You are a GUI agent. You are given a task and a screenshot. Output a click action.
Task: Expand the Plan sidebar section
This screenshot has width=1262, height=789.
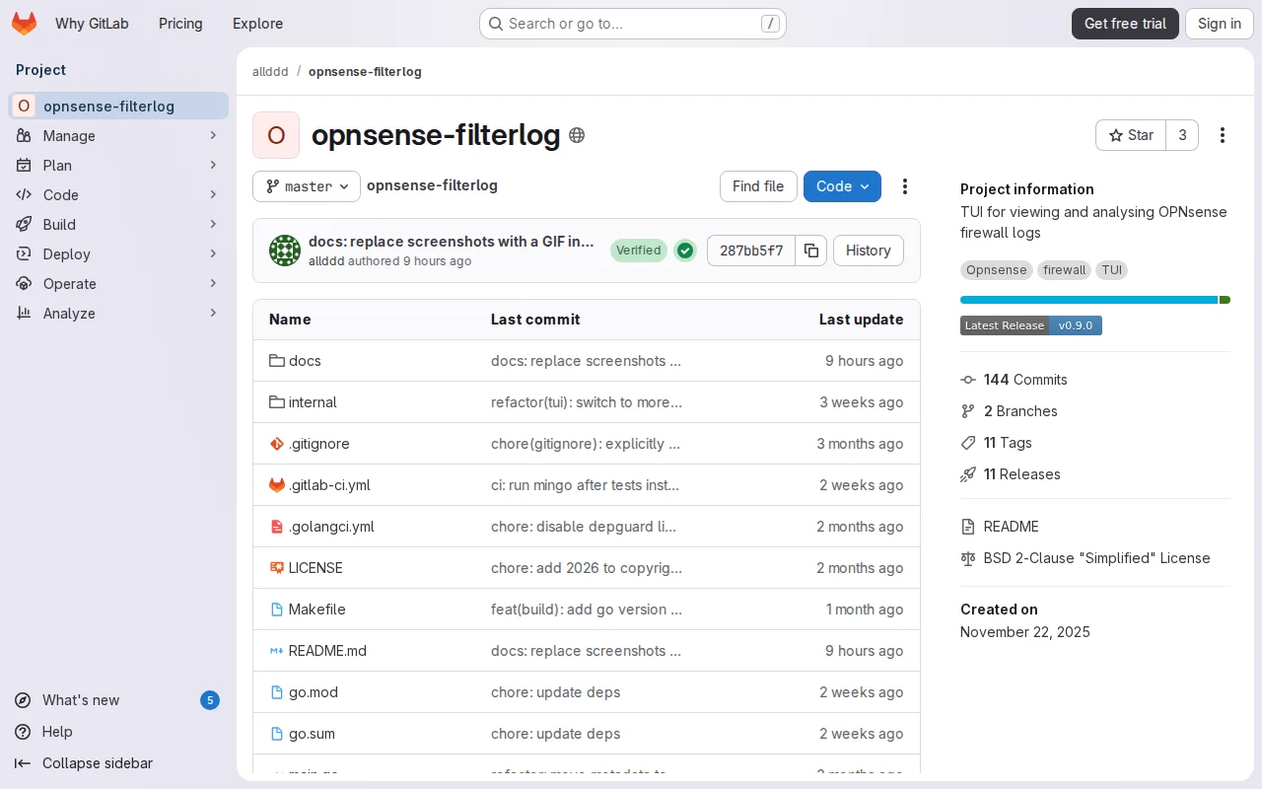[118, 165]
